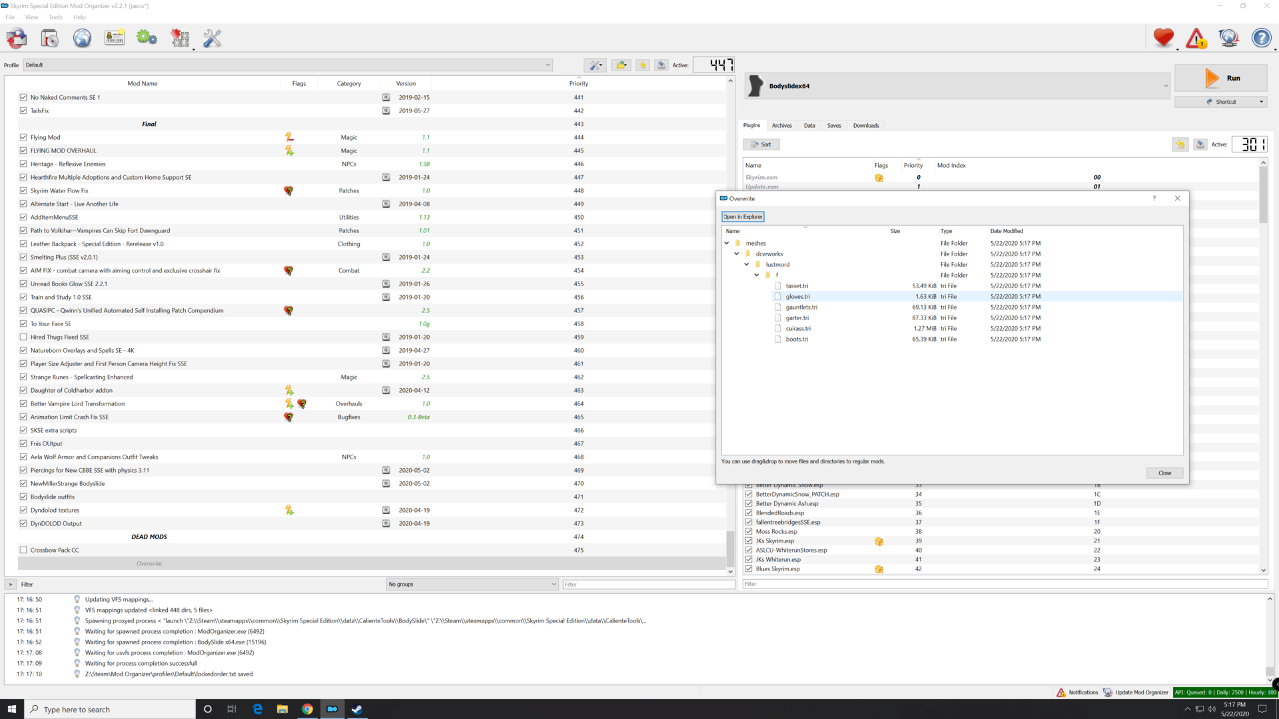
Task: Collapse the lustmord folder
Action: (747, 264)
